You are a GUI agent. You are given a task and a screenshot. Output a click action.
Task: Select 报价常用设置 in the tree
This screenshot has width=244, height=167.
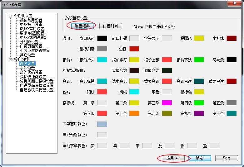coord(31,20)
